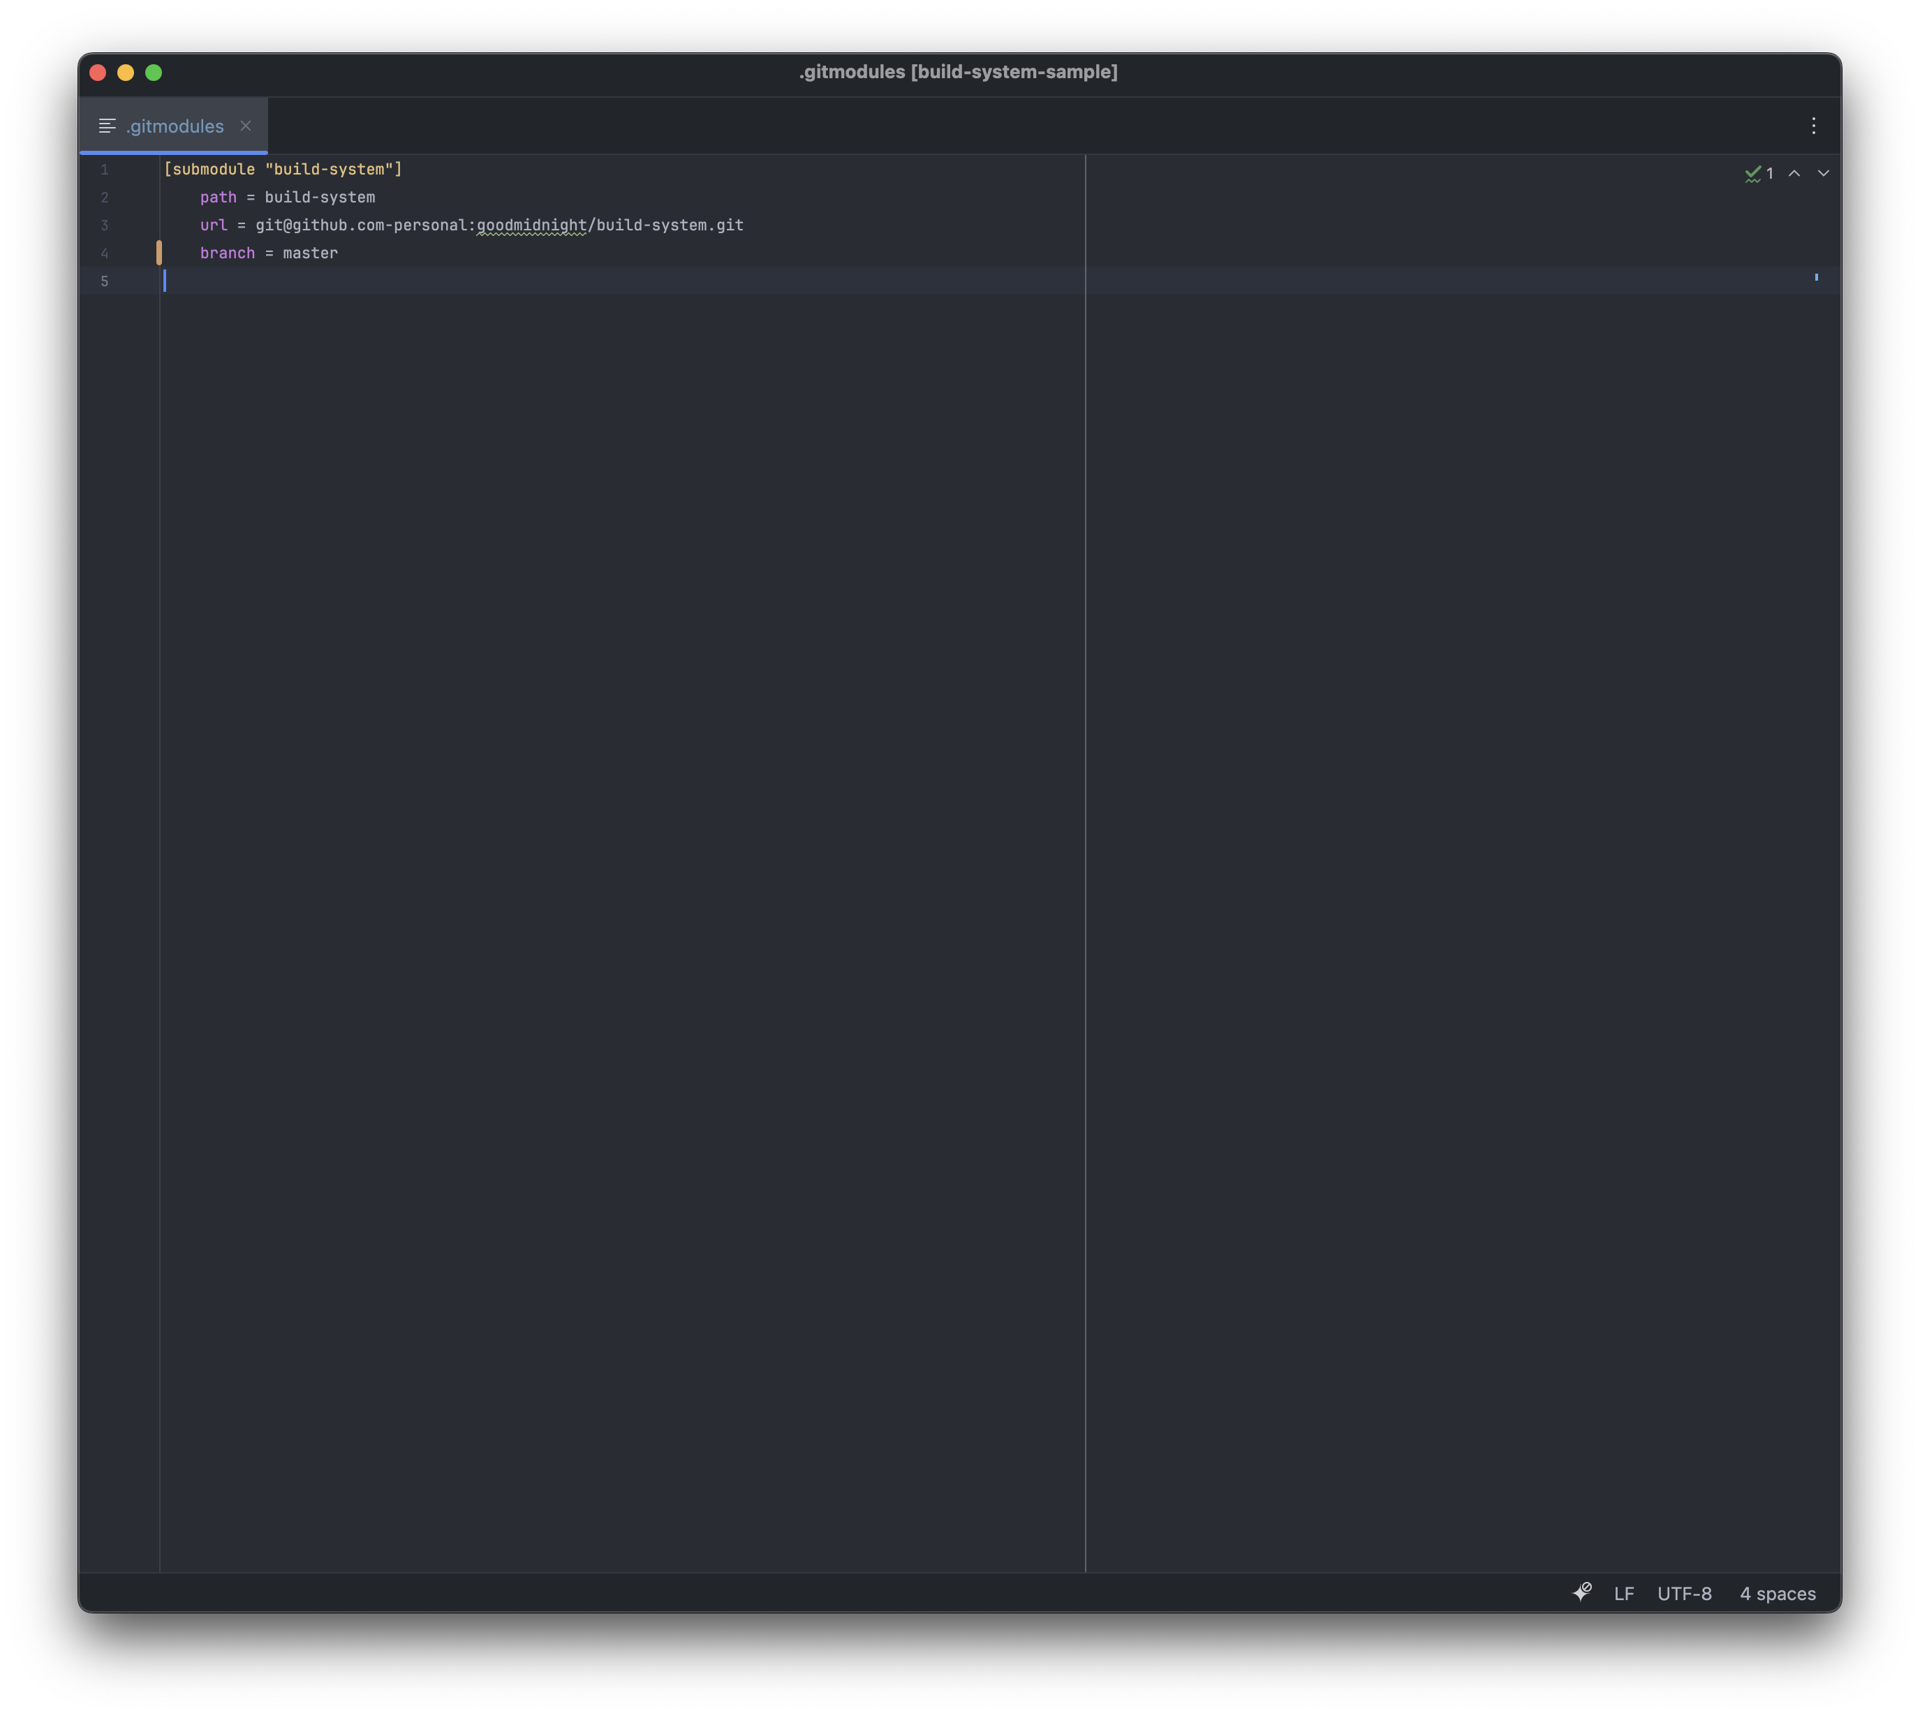Click line number 1 in gutter
Image resolution: width=1920 pixels, height=1716 pixels.
click(x=105, y=170)
